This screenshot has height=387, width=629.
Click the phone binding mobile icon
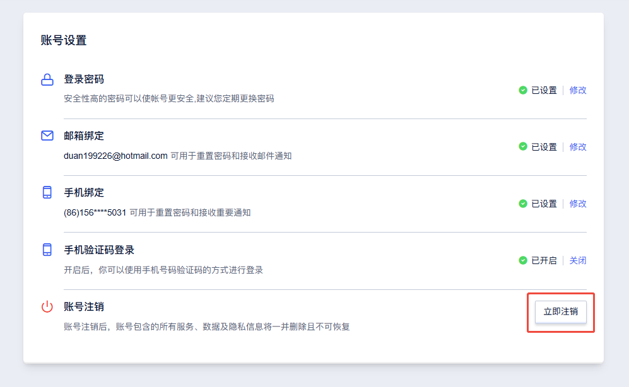(x=47, y=193)
